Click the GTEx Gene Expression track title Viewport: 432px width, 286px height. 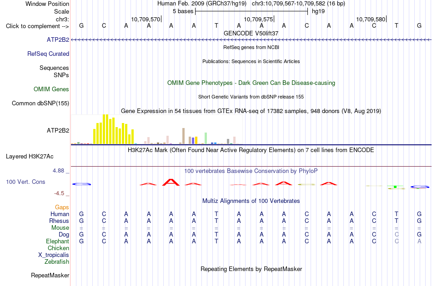(251, 111)
